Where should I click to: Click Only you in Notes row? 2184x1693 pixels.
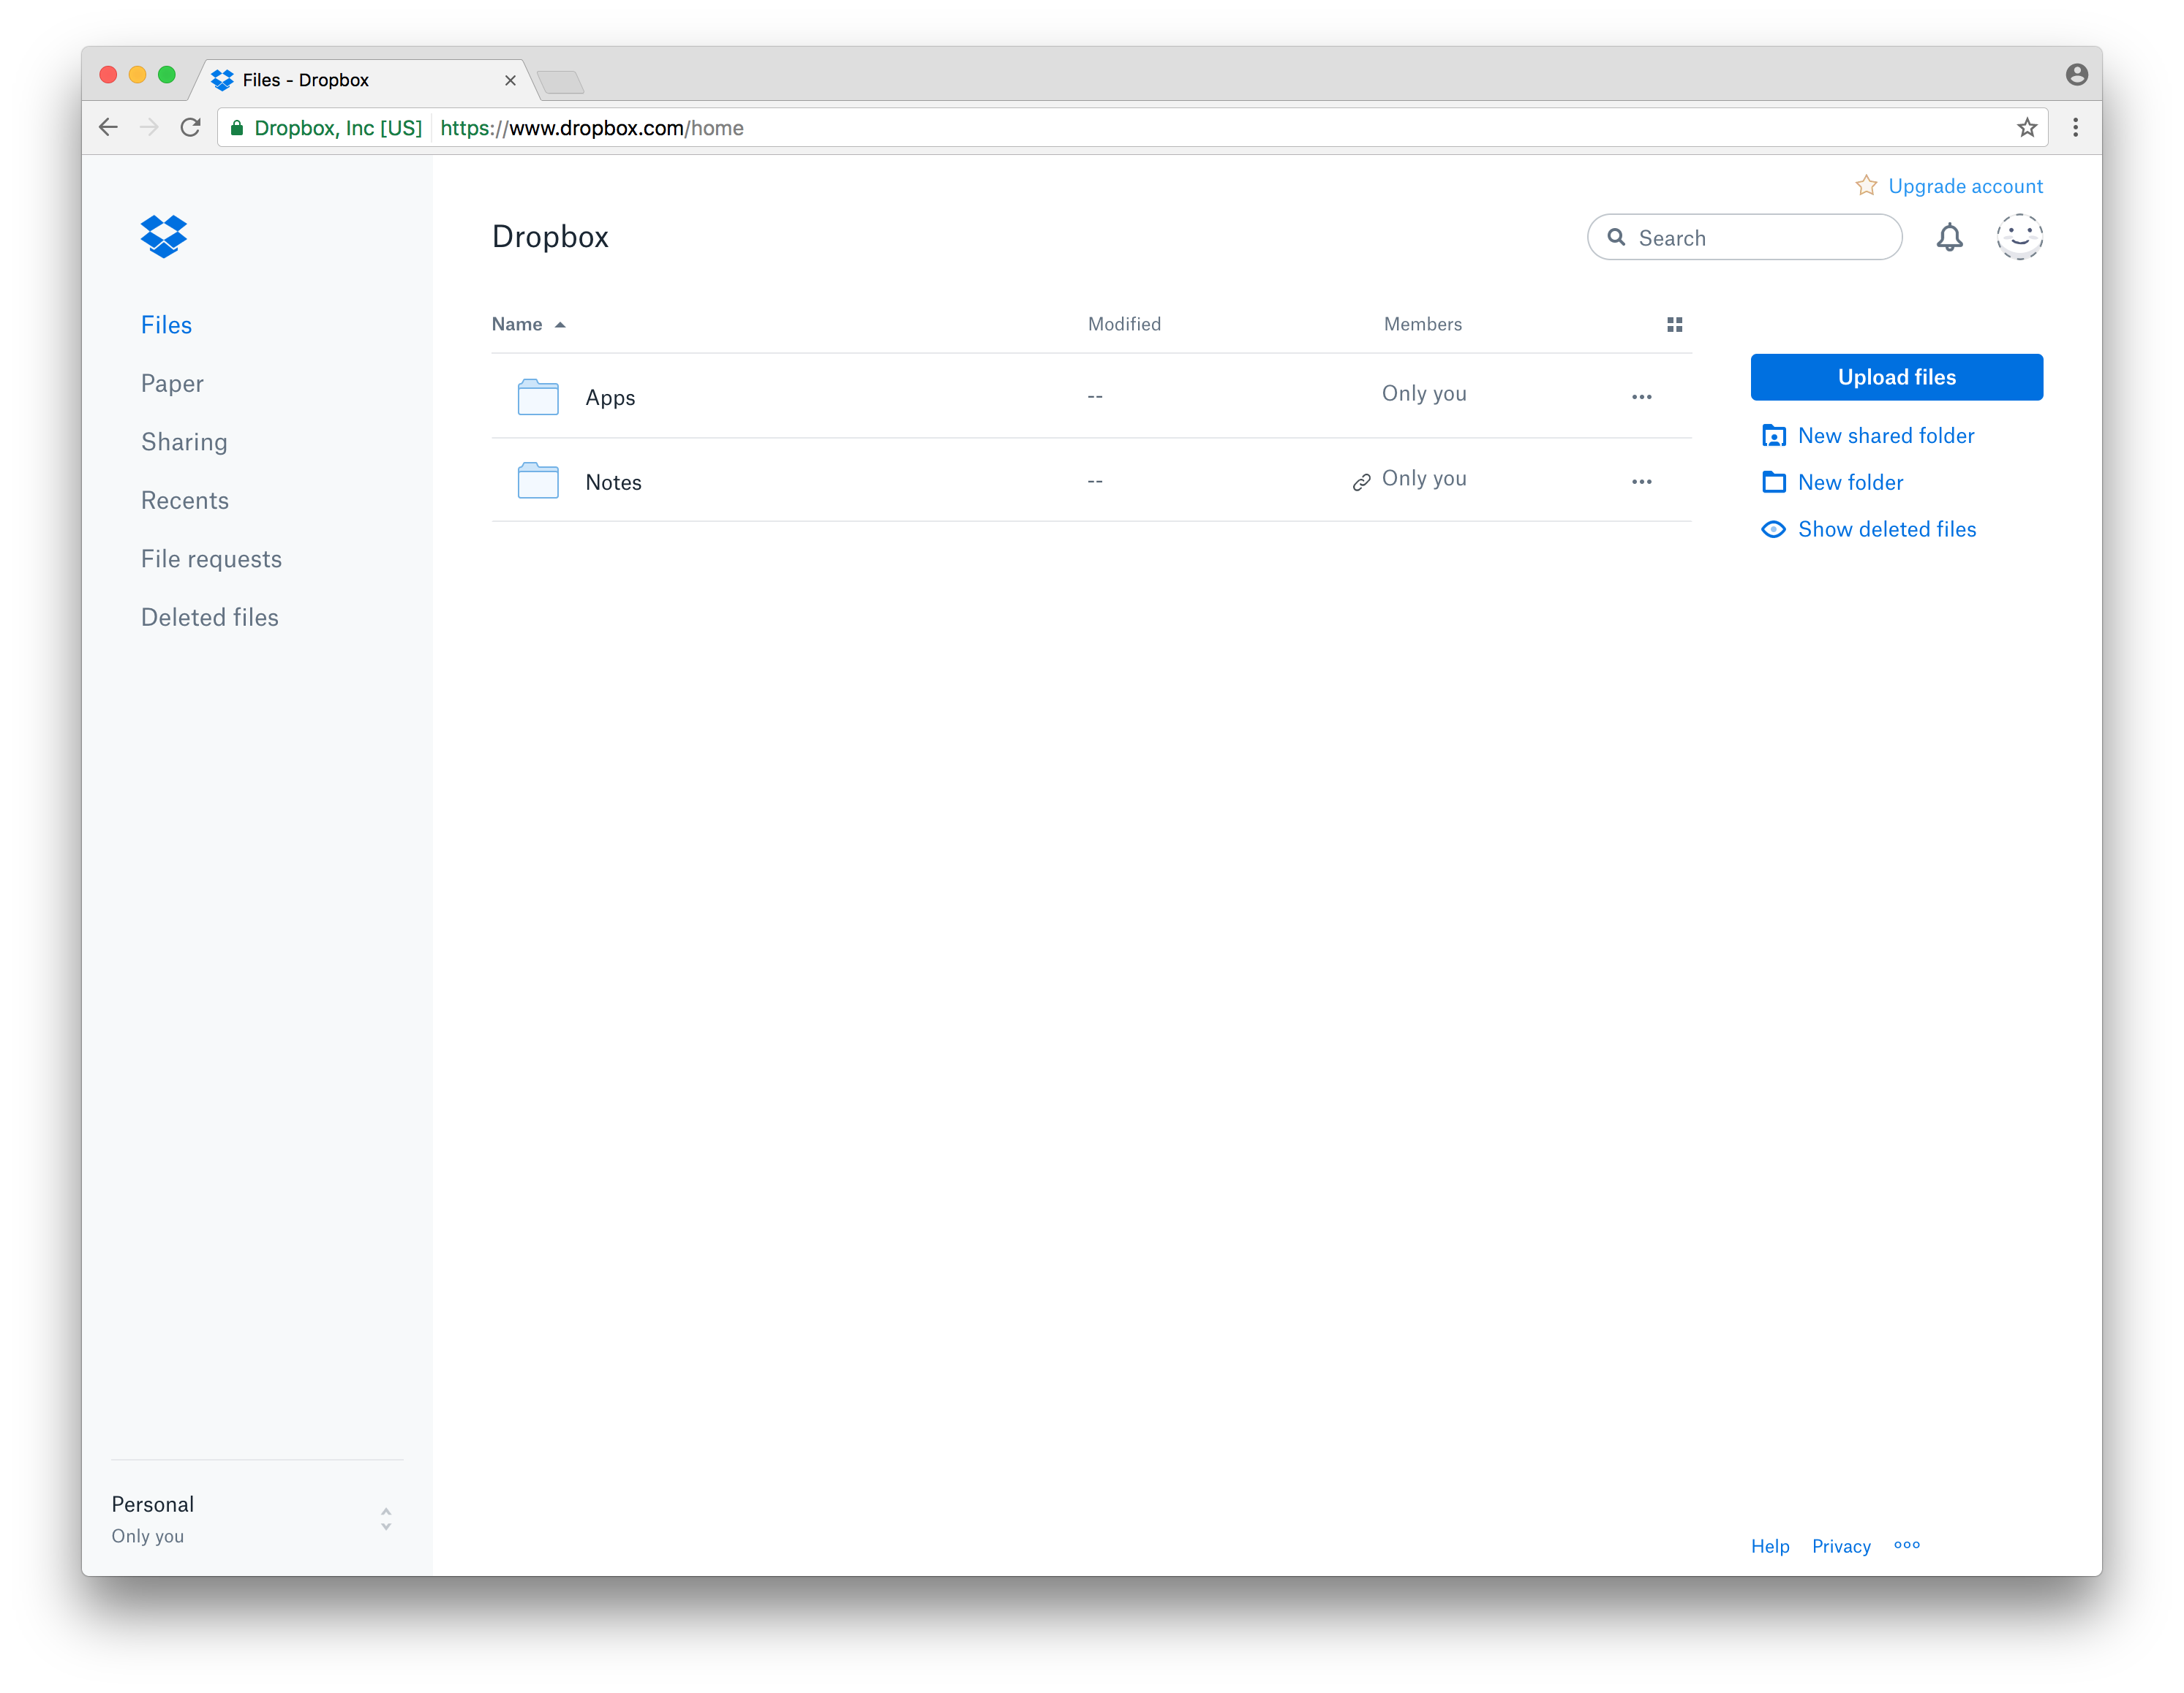point(1423,479)
